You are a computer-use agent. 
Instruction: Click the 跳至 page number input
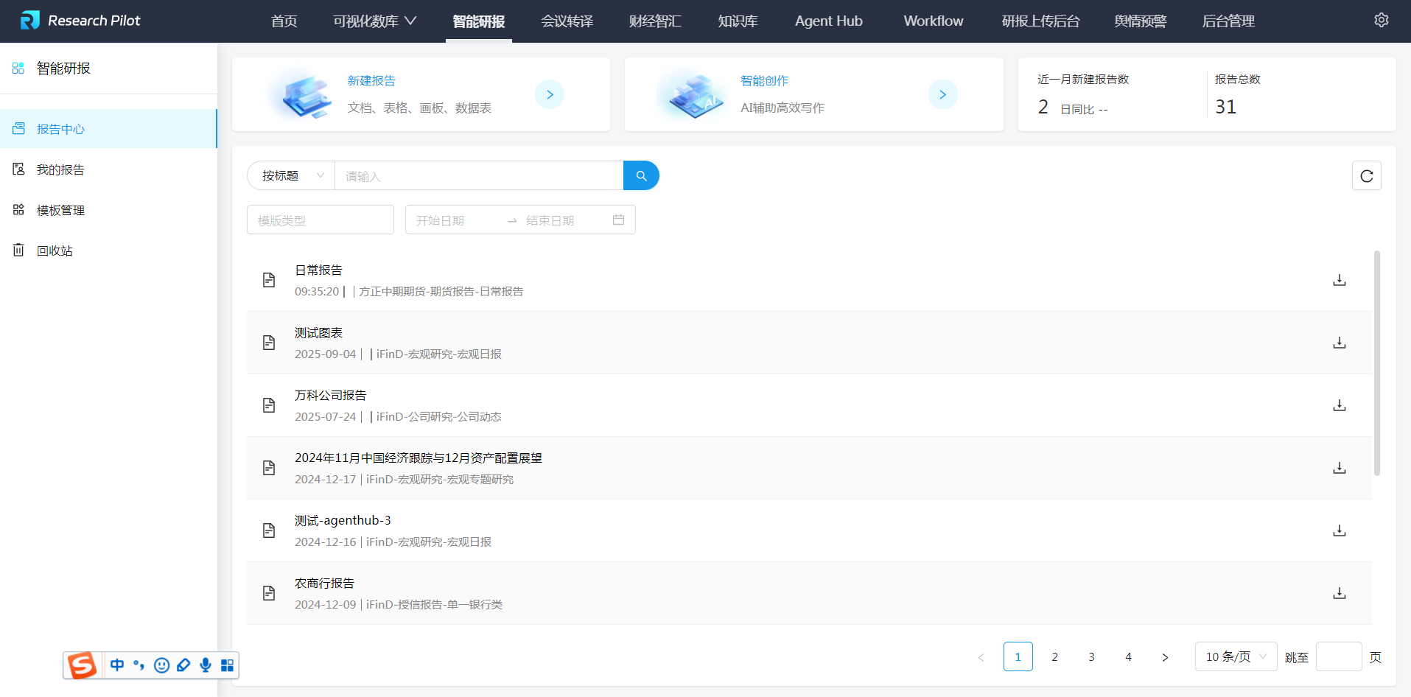point(1338,656)
